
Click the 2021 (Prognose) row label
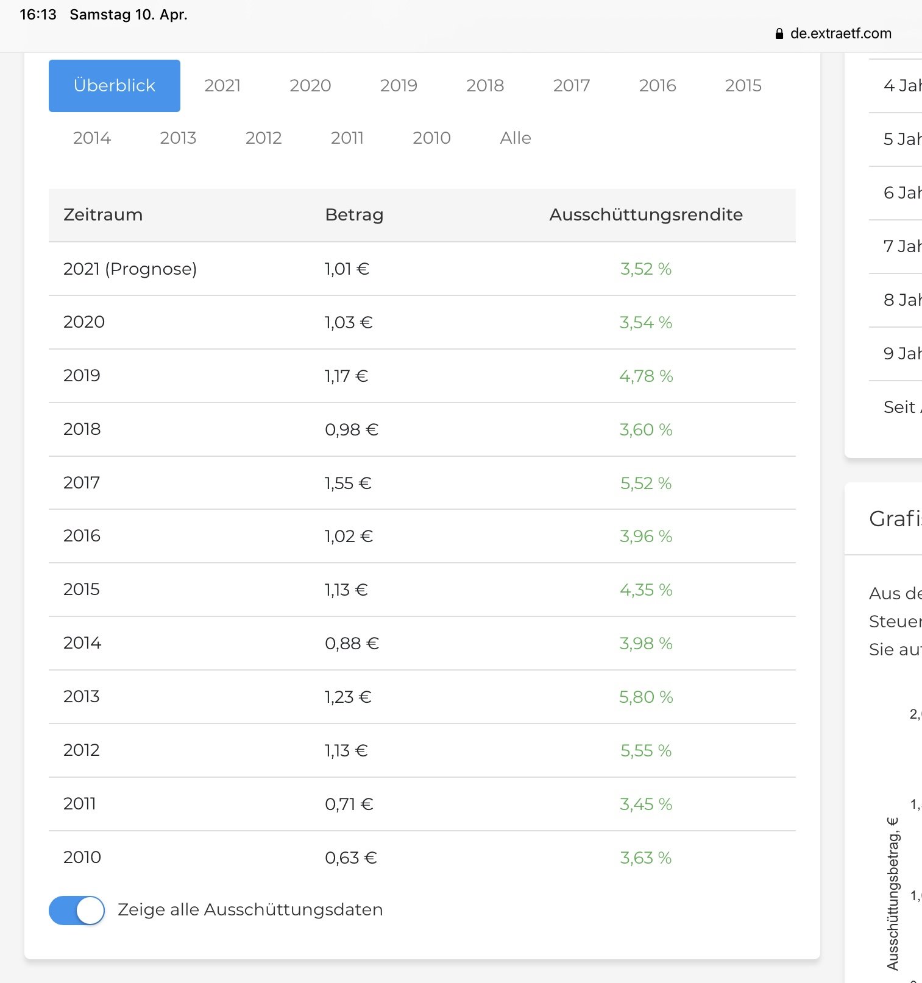pyautogui.click(x=130, y=269)
